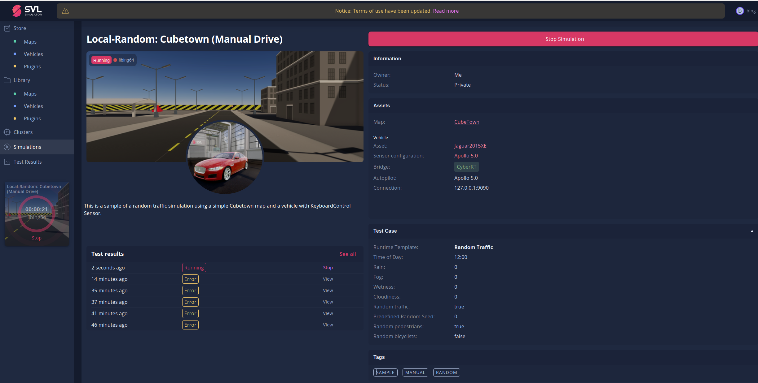Open Library Plugins in the sidebar
758x383 pixels.
[32, 118]
